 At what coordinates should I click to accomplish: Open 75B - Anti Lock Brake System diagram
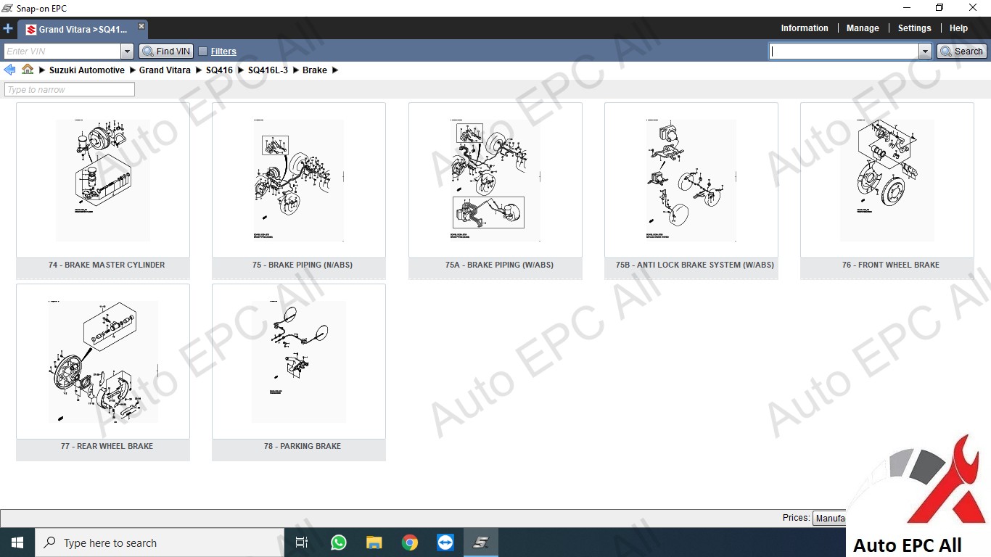pos(691,190)
